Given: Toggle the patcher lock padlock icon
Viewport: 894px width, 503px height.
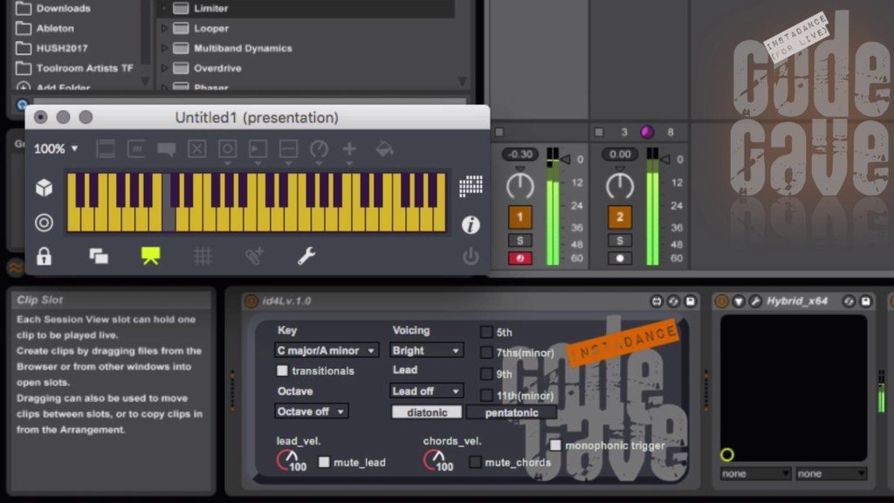Looking at the screenshot, I should (x=44, y=256).
